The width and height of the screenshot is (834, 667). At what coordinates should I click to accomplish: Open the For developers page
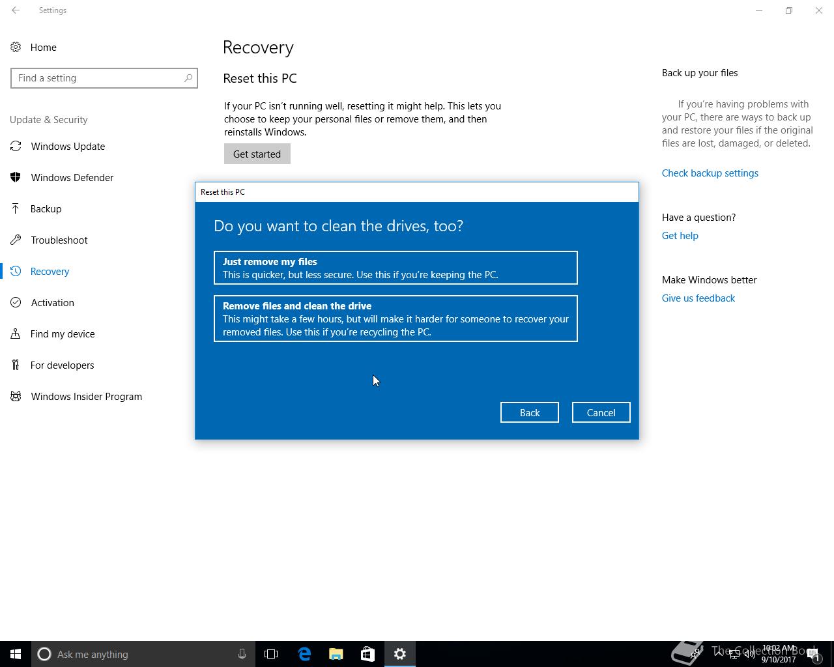62,365
